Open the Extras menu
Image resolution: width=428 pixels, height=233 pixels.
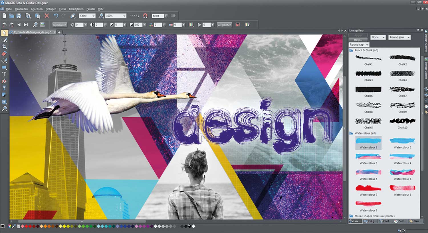(x=62, y=9)
